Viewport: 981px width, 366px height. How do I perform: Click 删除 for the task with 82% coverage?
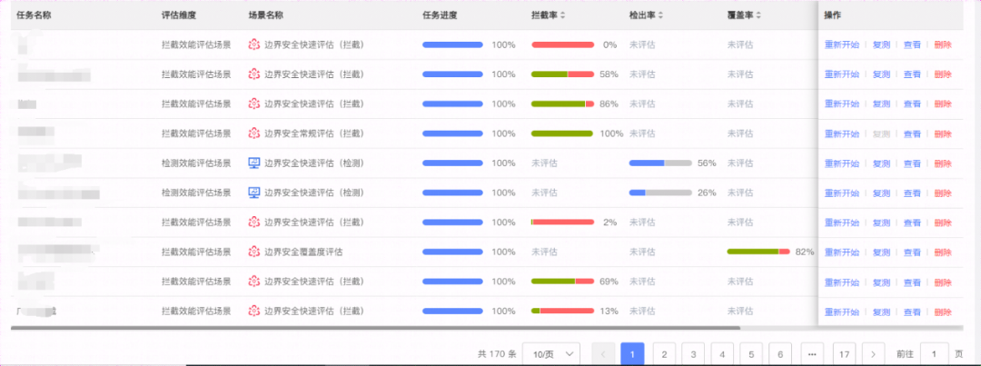tap(943, 252)
